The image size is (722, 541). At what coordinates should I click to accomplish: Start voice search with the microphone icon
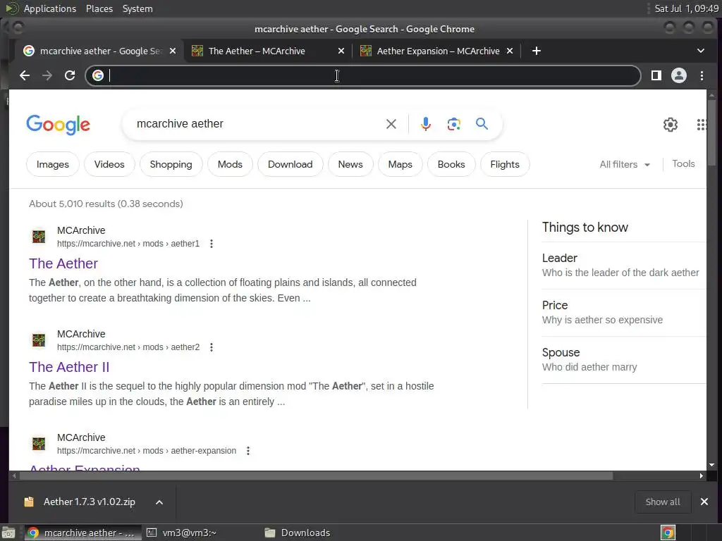[426, 124]
